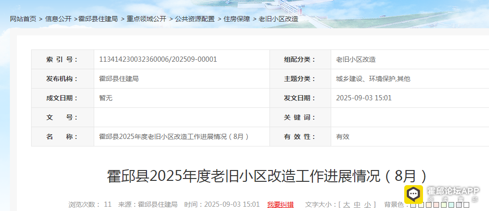Image resolution: width=489 pixels, height=211 pixels.
Task: Navigate to 霍邱县住建局 breadcrumb
Action: 98,19
